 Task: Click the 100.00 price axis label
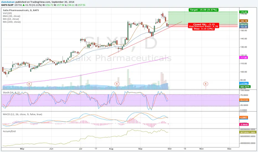(x=244, y=72)
